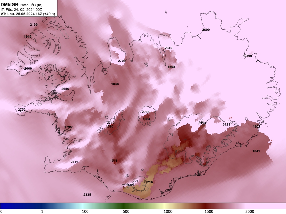Click the 2942 value label
This screenshot has height=214, width=286.
tap(168, 48)
